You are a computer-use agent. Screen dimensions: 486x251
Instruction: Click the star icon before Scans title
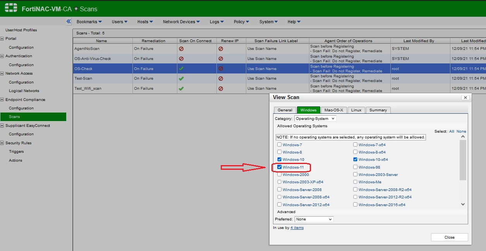point(76,9)
